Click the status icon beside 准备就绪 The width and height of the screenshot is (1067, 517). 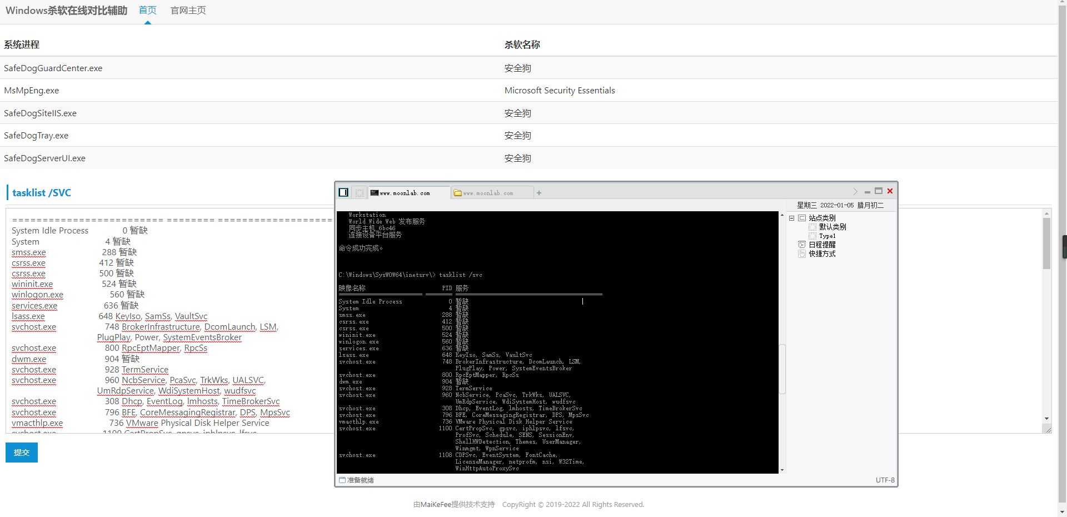342,480
